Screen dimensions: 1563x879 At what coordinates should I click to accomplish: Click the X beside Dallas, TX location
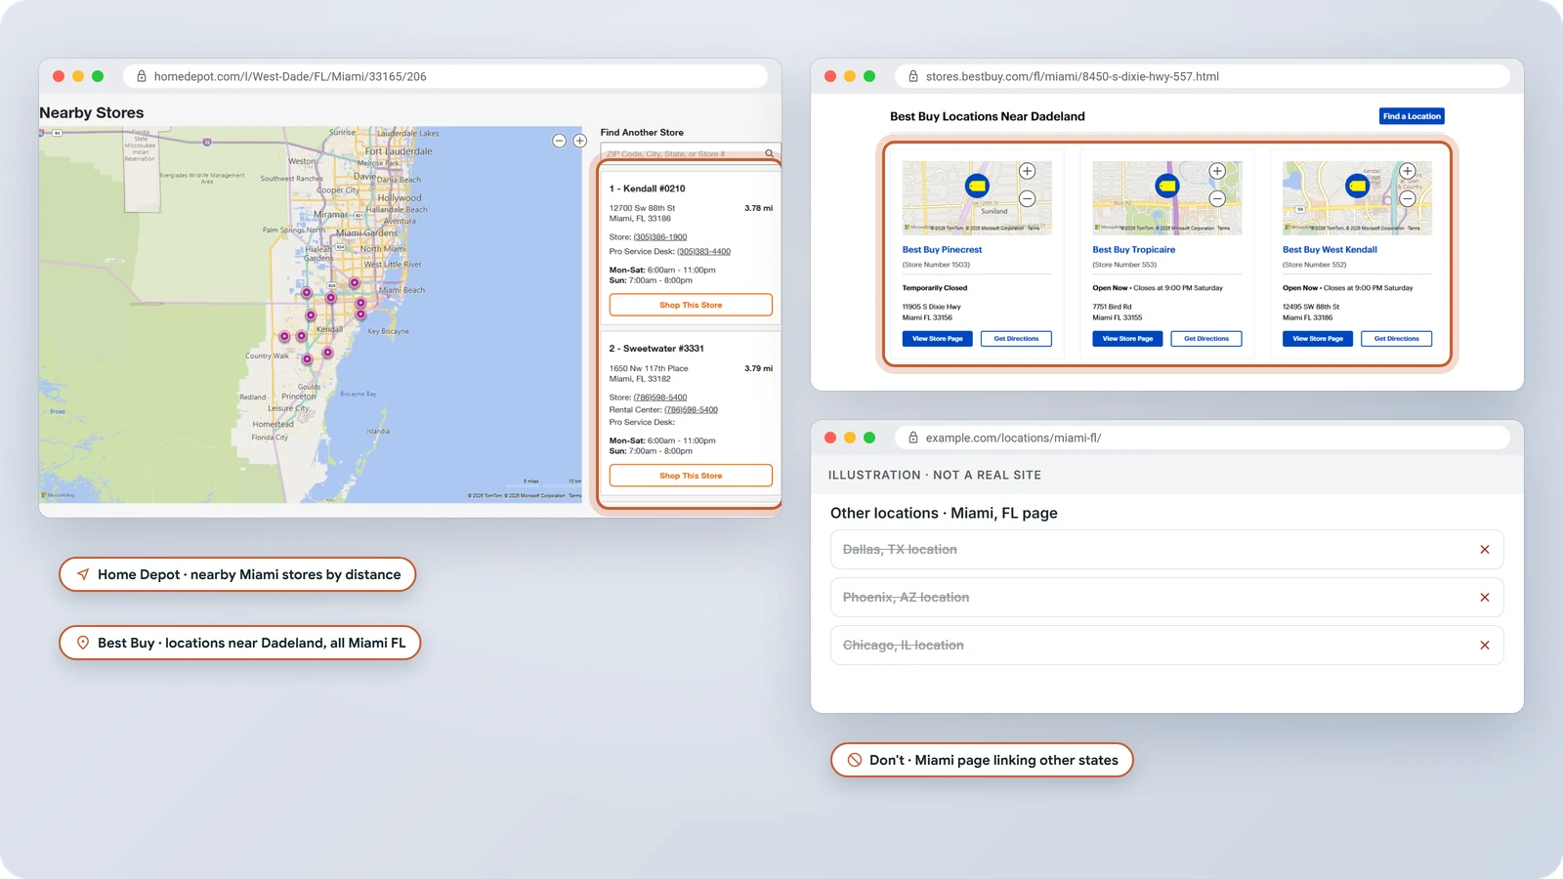point(1485,550)
